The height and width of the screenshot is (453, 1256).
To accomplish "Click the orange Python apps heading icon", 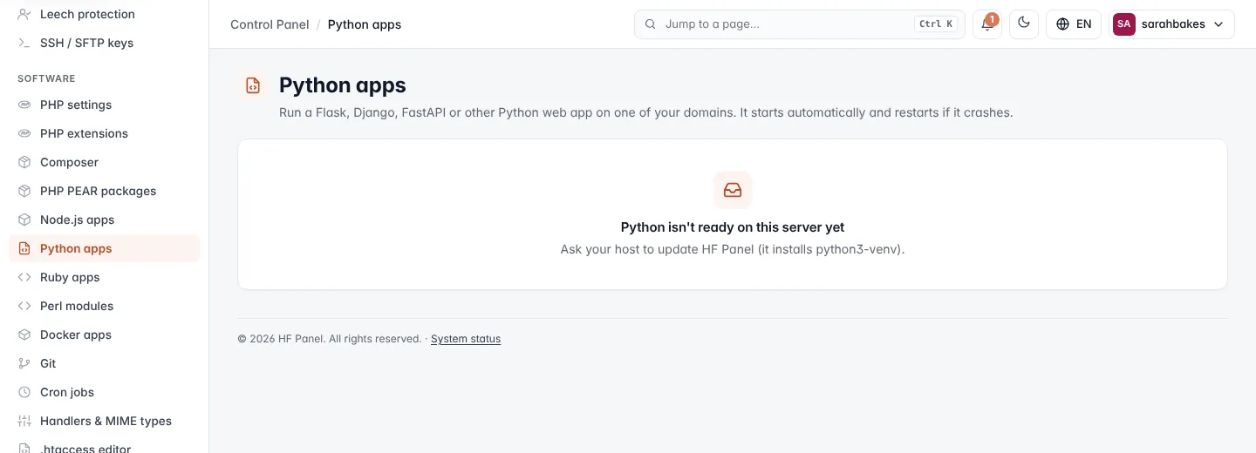I will pyautogui.click(x=252, y=85).
